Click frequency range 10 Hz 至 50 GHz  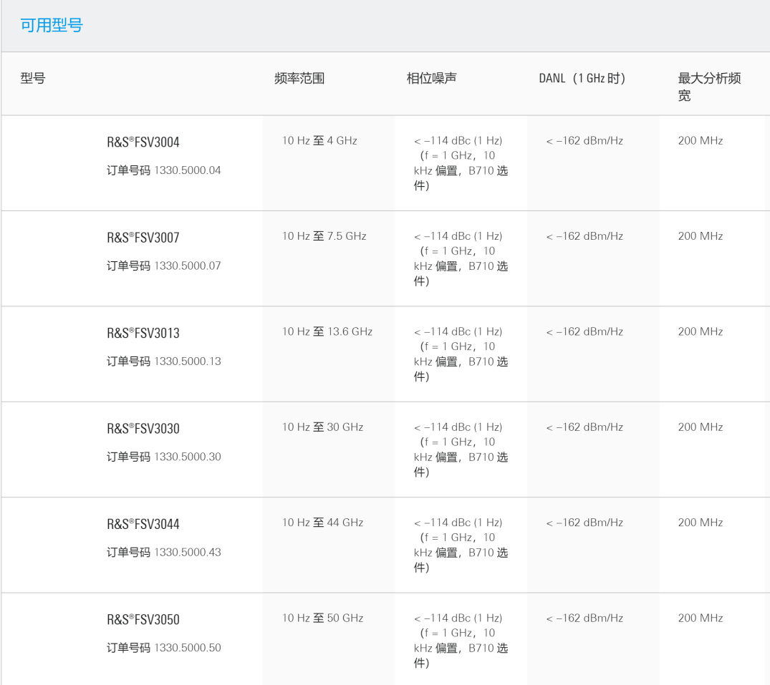tap(322, 618)
